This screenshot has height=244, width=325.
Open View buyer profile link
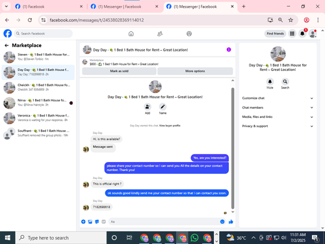[x=170, y=126]
